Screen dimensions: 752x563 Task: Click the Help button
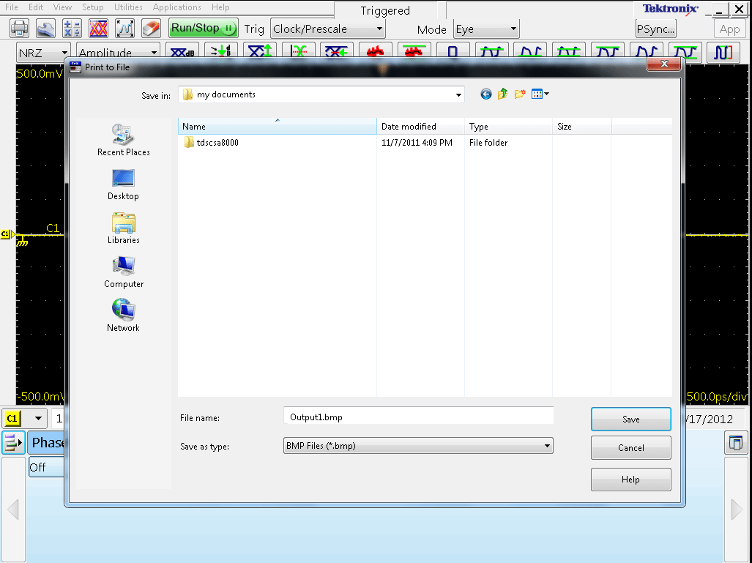click(630, 480)
